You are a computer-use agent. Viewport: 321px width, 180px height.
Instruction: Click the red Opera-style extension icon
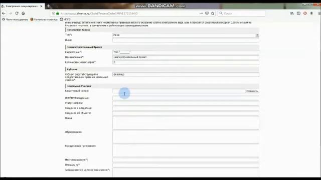[x=305, y=13]
